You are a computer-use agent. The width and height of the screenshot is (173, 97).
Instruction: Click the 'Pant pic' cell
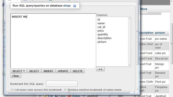click(162, 82)
